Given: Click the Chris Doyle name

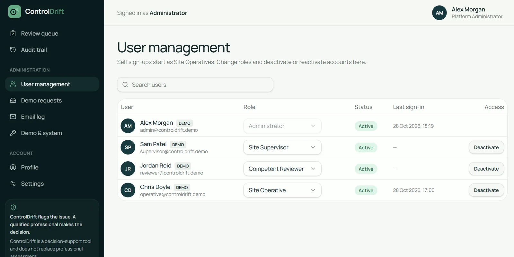Looking at the screenshot, I should click(155, 187).
